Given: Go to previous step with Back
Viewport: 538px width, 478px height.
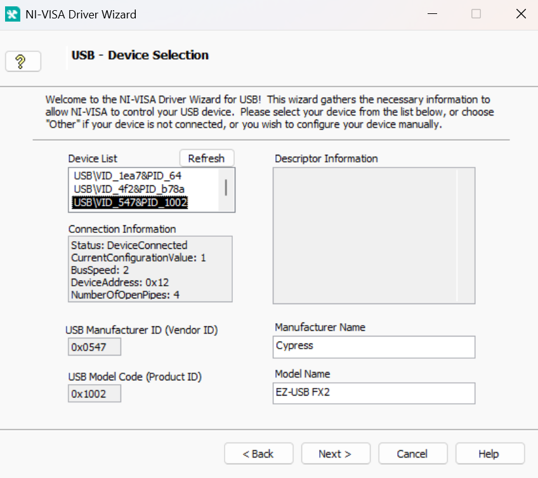Looking at the screenshot, I should [x=259, y=454].
